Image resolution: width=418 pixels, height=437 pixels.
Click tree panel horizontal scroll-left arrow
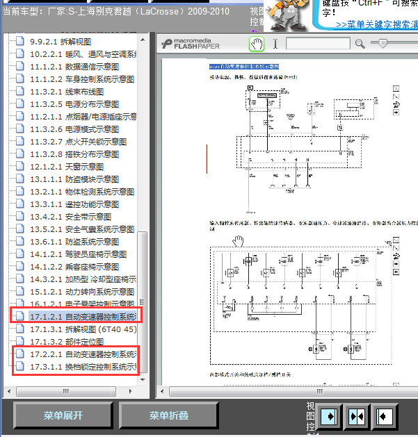tap(9, 391)
